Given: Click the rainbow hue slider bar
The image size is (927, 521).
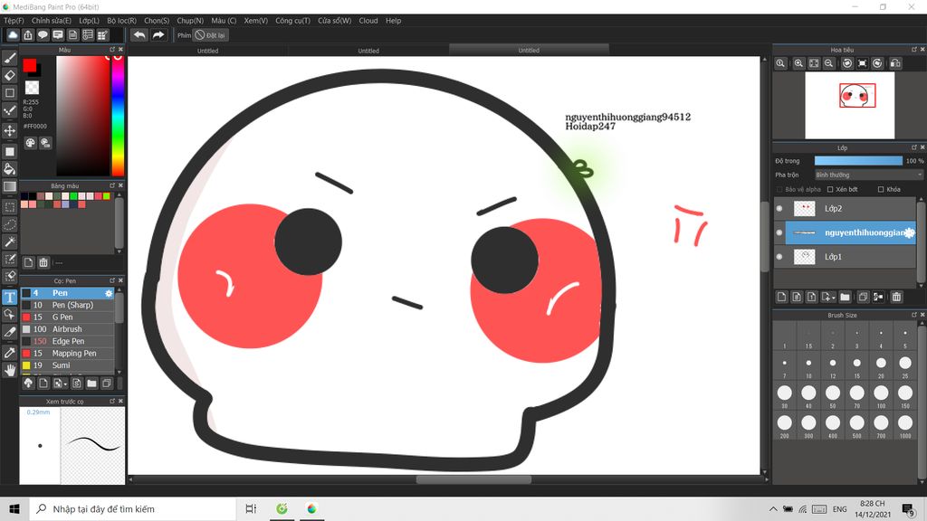Looking at the screenshot, I should [x=118, y=116].
